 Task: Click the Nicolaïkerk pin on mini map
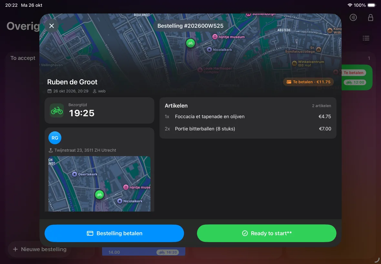(119, 201)
